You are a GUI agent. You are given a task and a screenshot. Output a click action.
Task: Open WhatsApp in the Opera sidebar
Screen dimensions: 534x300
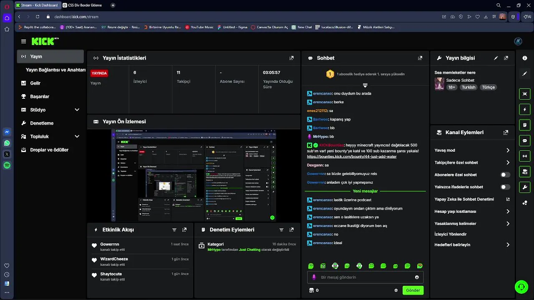[x=7, y=143]
